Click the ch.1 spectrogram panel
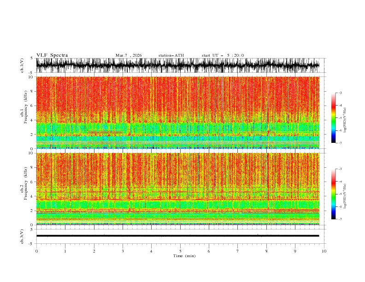The image size is (365, 282). (178, 112)
